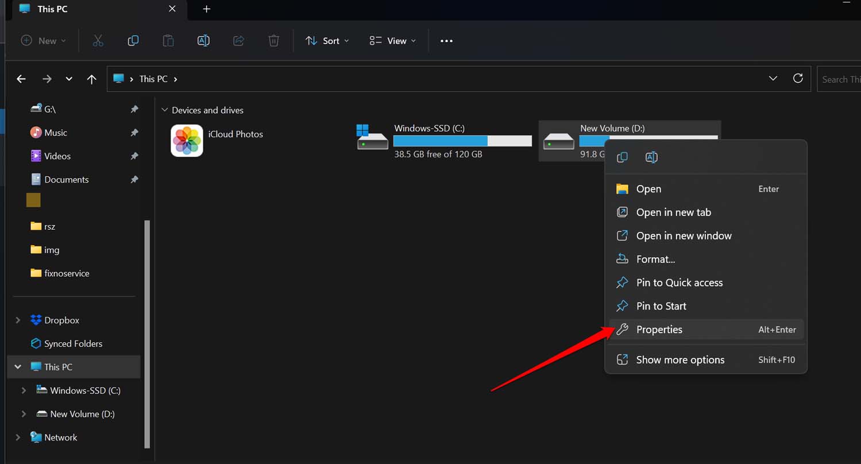Refresh the This PC view
Screen dimensions: 861x464
point(798,79)
